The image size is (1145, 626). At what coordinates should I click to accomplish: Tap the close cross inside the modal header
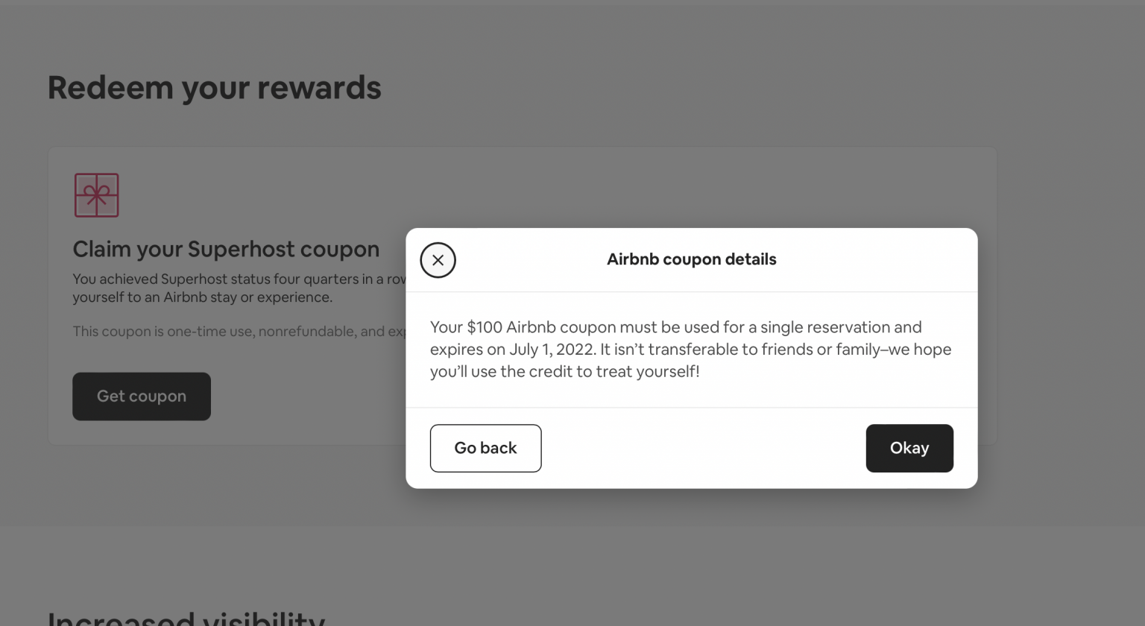point(438,260)
